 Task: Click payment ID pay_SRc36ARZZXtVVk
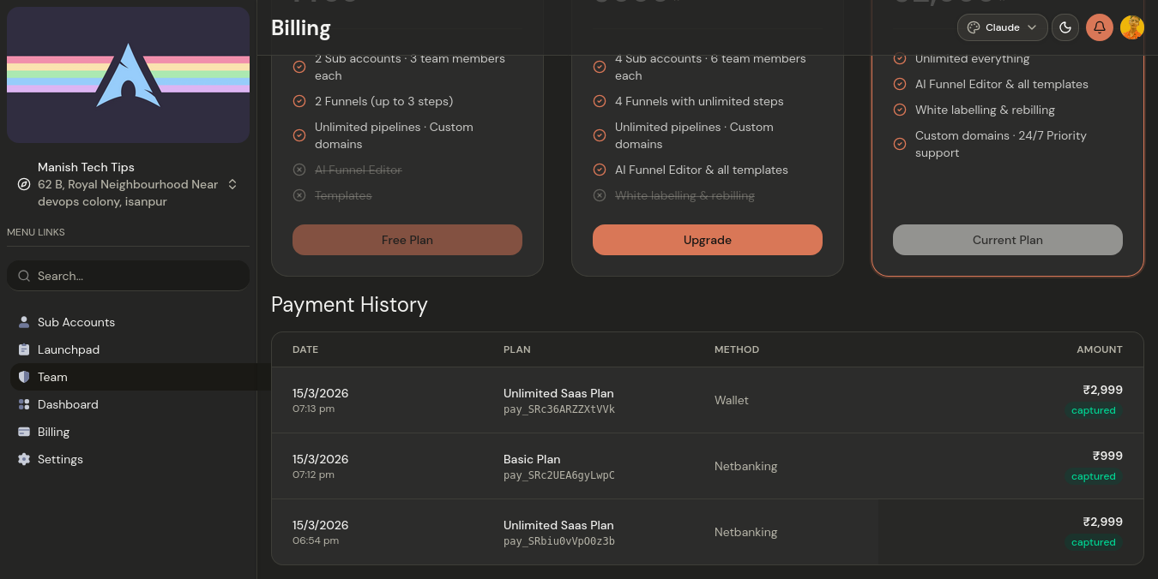tap(559, 409)
